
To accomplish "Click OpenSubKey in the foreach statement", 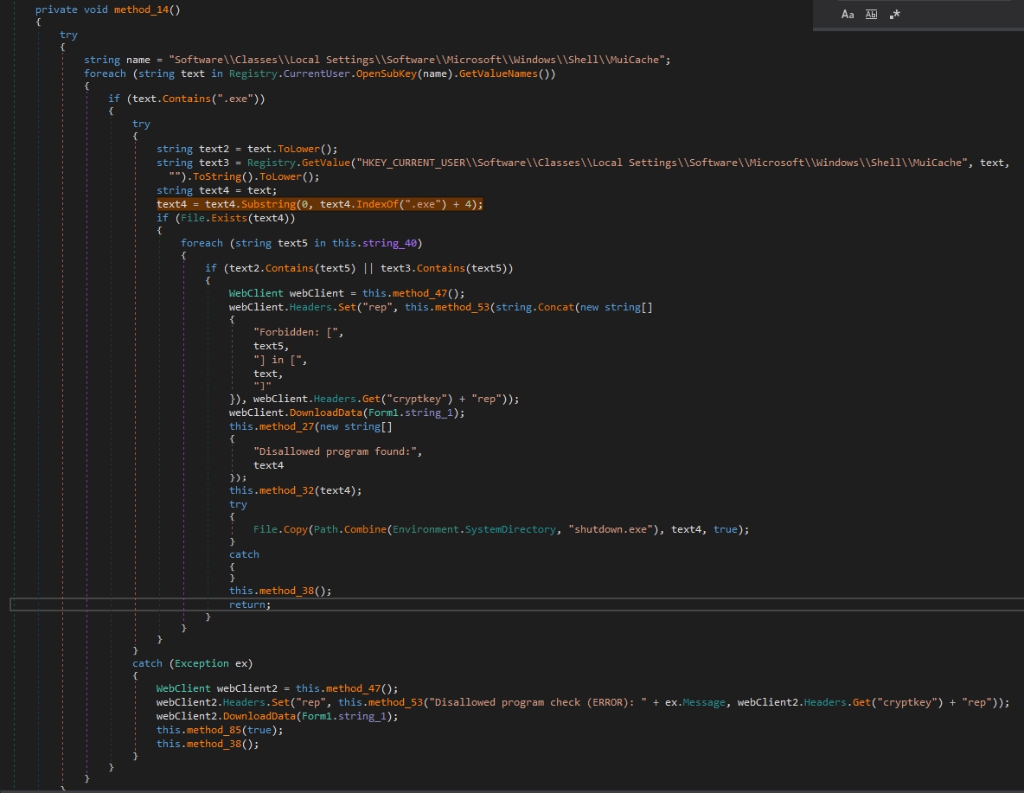I will pos(386,74).
